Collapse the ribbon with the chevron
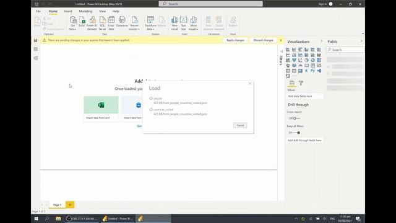Viewport: 396px width, 223px height. pos(363,33)
